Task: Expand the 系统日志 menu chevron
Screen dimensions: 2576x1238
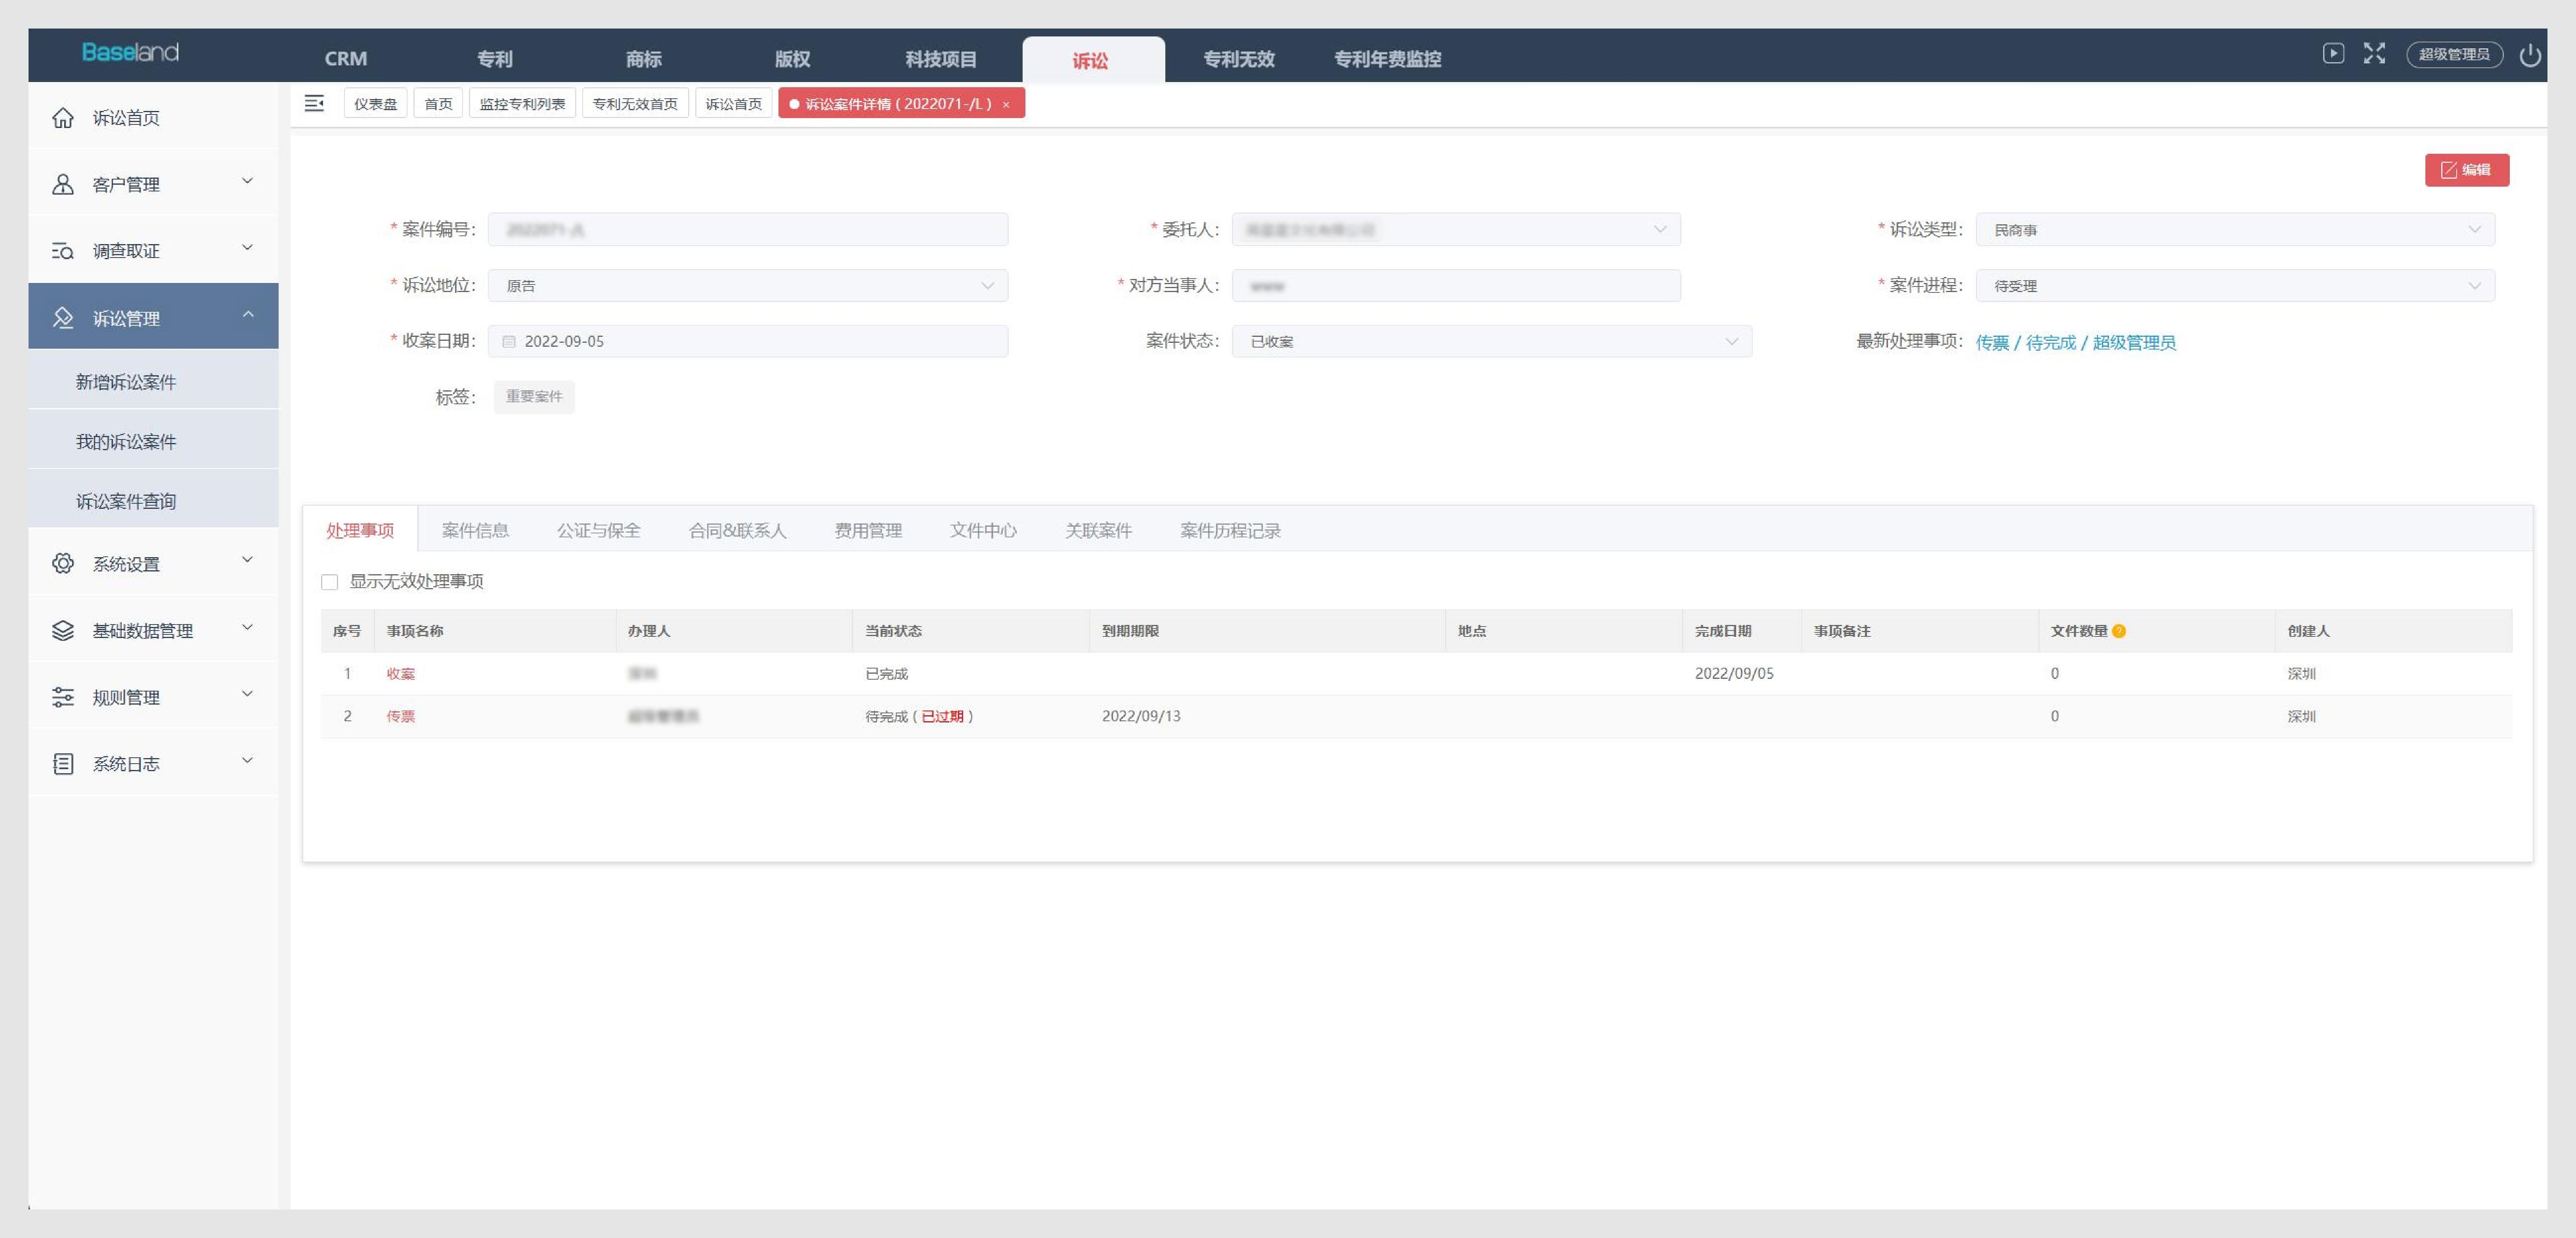Action: coord(248,761)
